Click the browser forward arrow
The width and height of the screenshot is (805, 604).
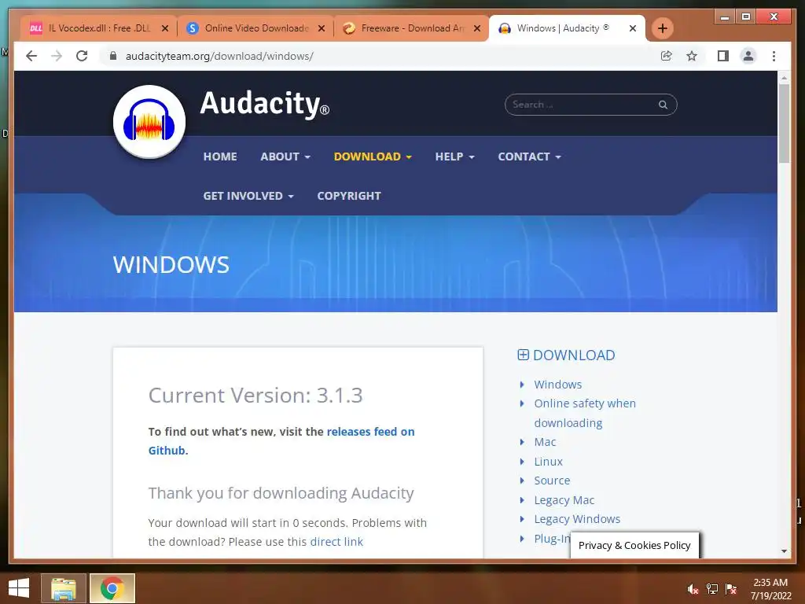[x=57, y=56]
